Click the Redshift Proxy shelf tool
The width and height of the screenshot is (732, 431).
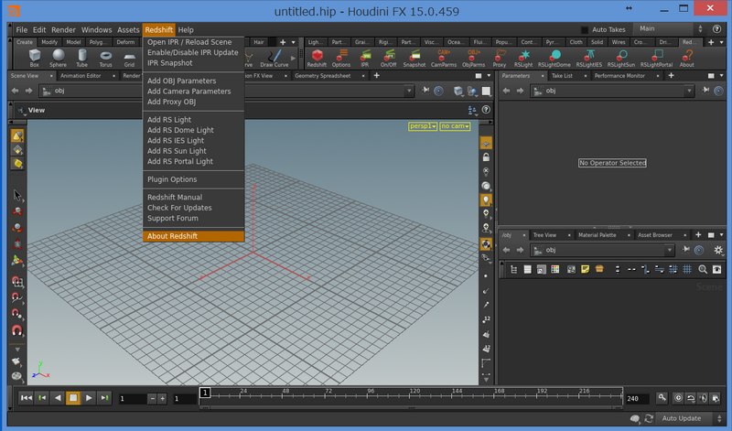[500, 58]
